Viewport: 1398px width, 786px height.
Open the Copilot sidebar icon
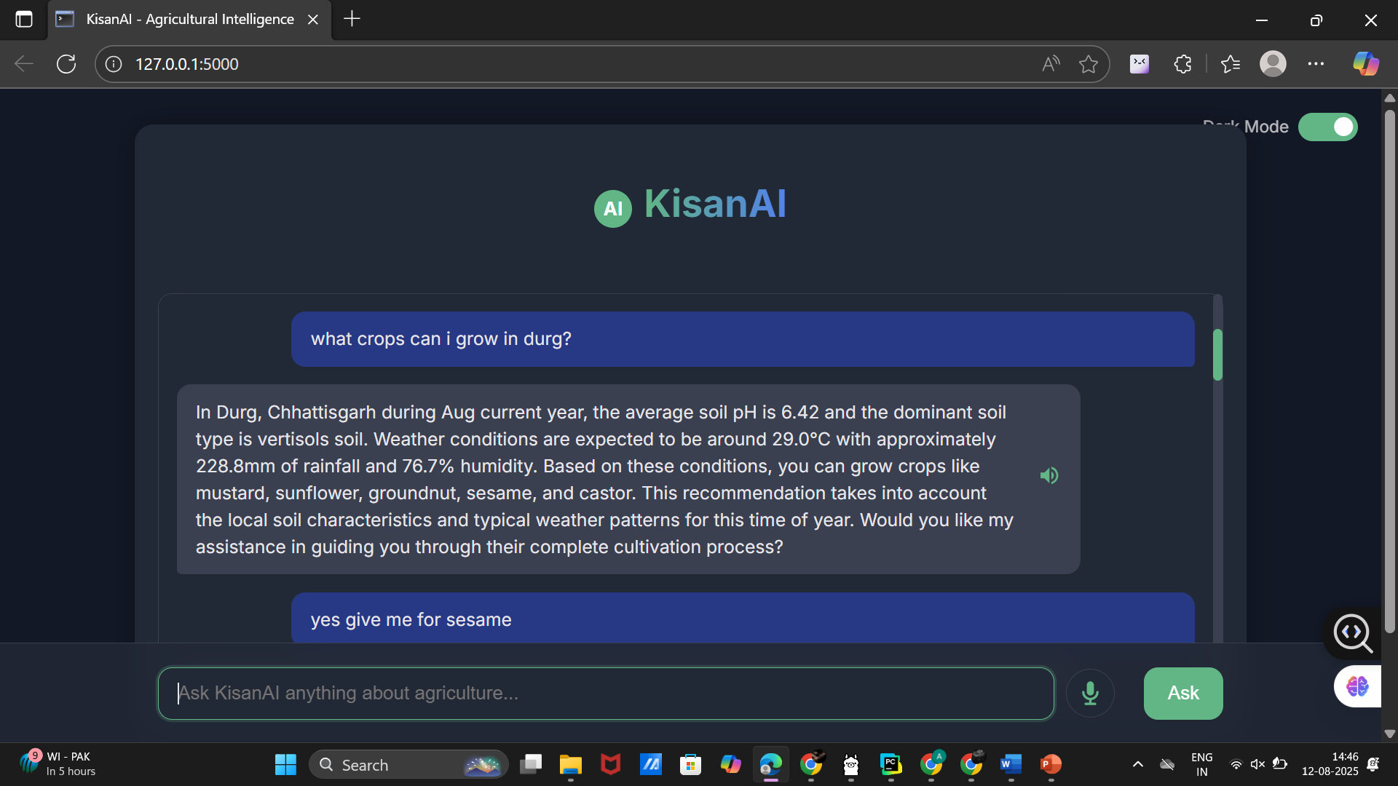[1365, 64]
